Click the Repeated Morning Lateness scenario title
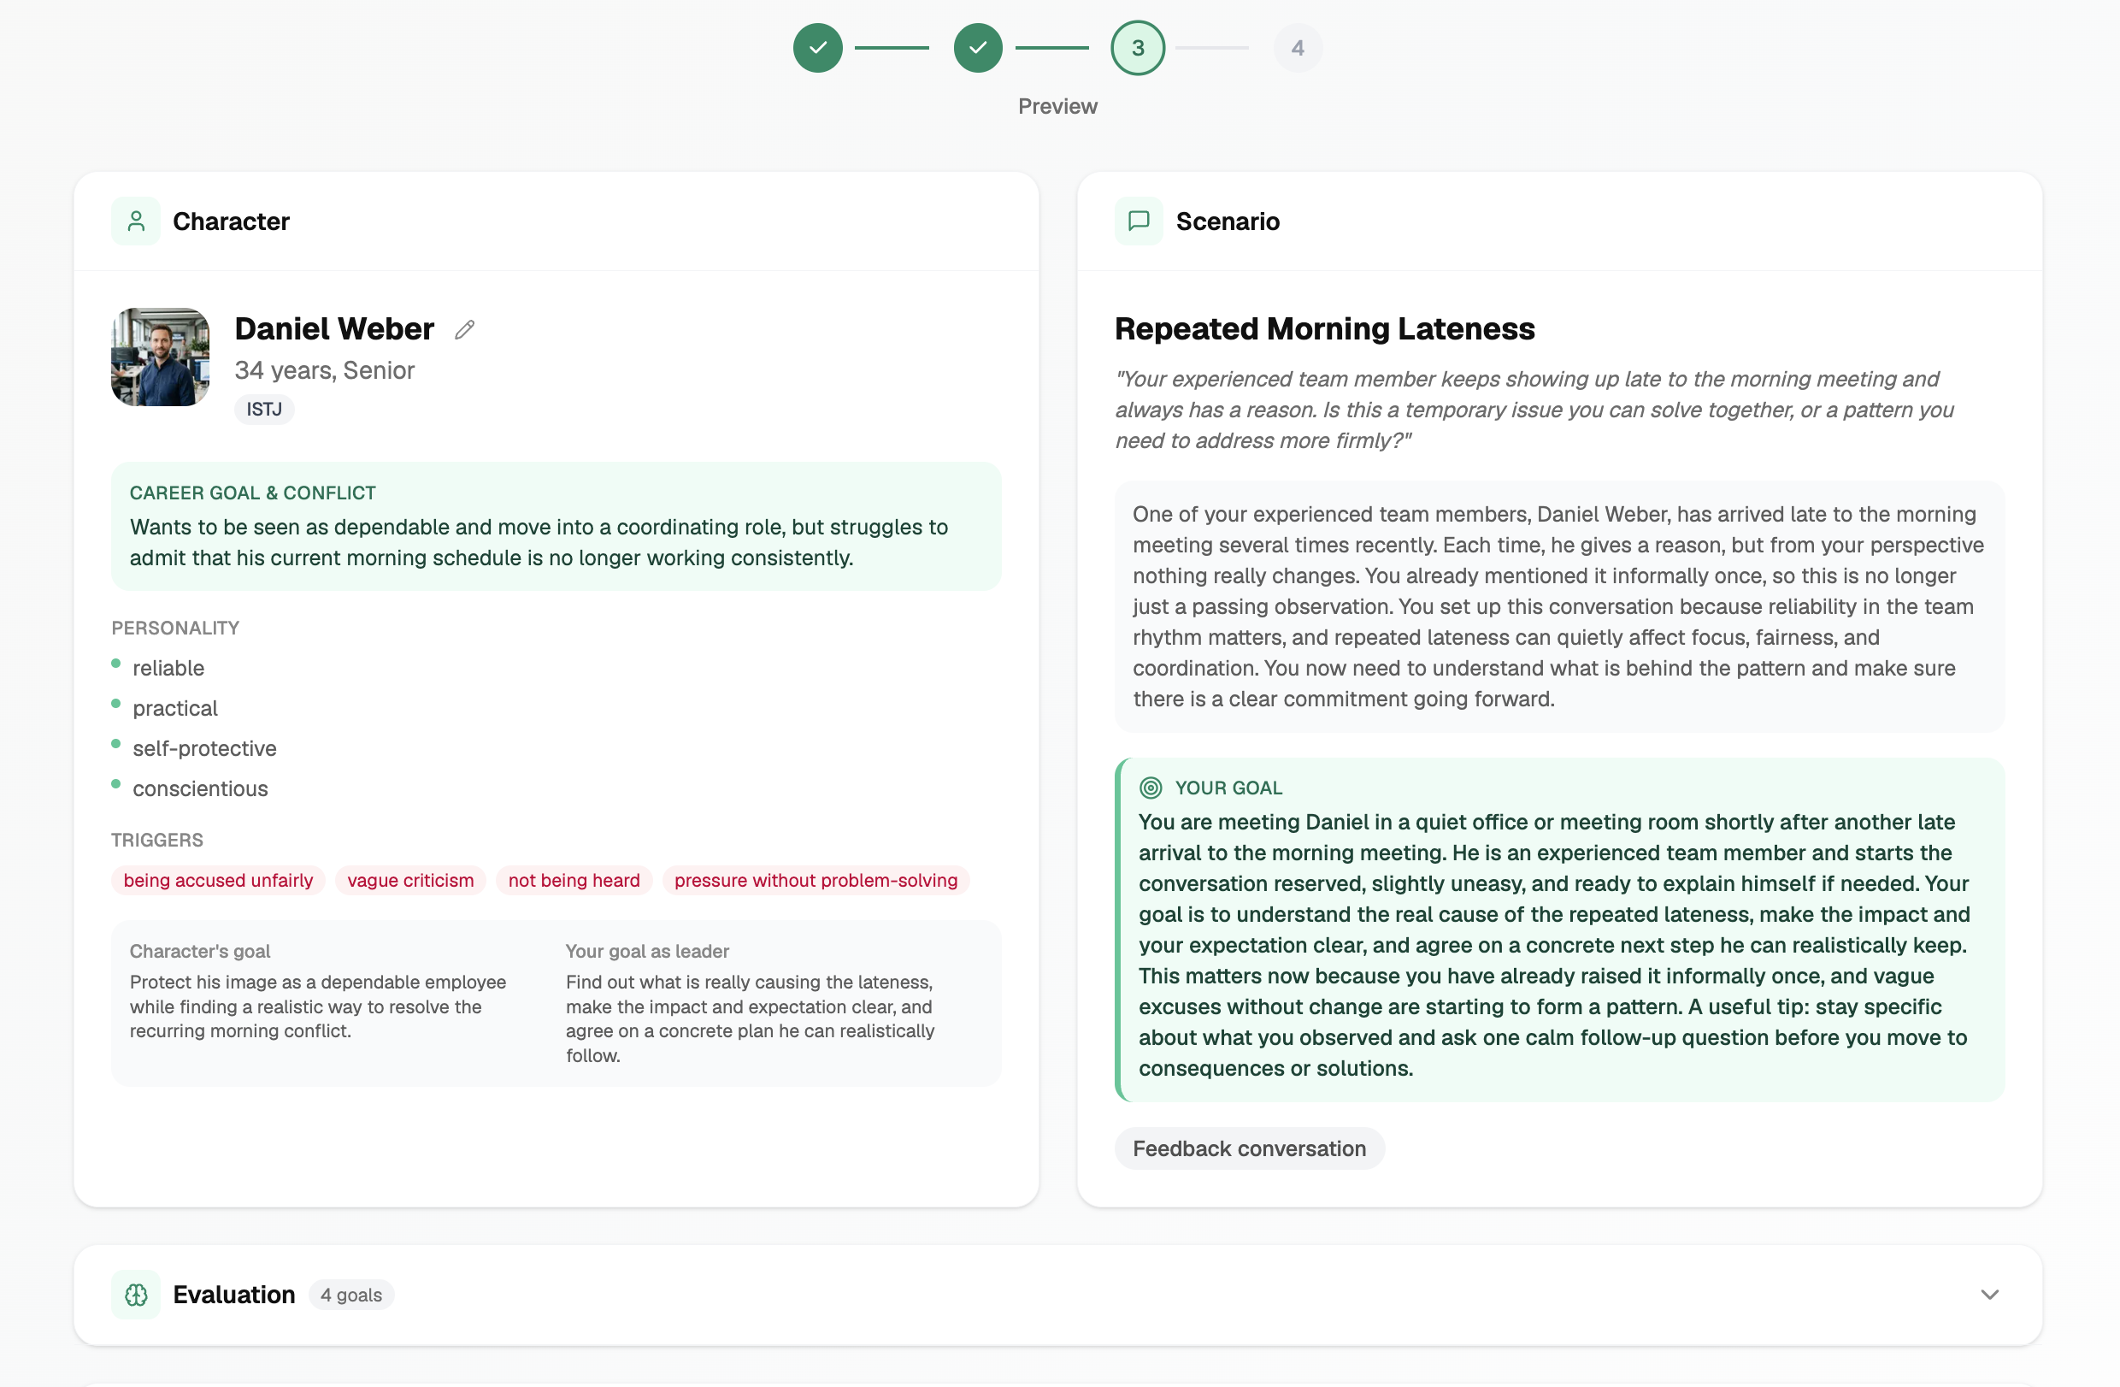This screenshot has height=1387, width=2120. 1323,328
